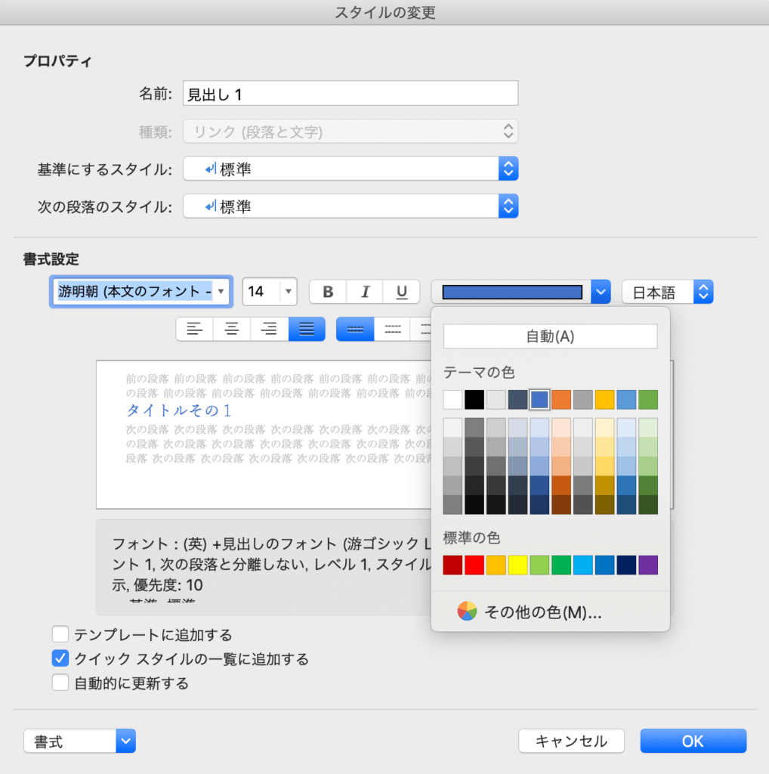Pick orange standard color swatch

496,565
